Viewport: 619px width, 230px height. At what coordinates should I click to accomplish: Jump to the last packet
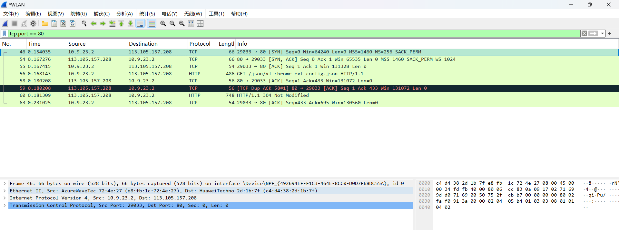[x=131, y=23]
